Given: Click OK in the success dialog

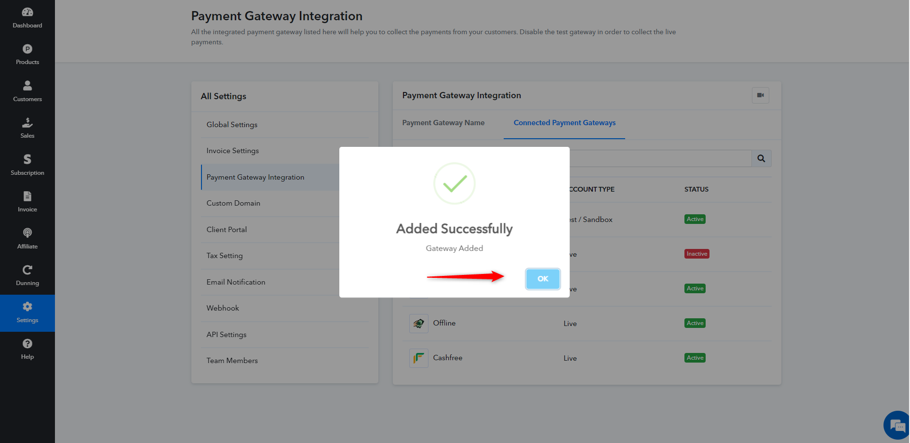Looking at the screenshot, I should coord(543,279).
